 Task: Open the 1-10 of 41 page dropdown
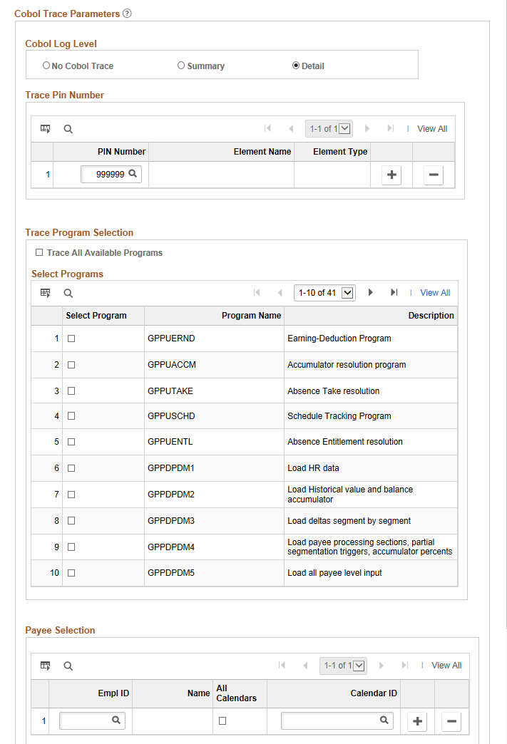tap(347, 293)
